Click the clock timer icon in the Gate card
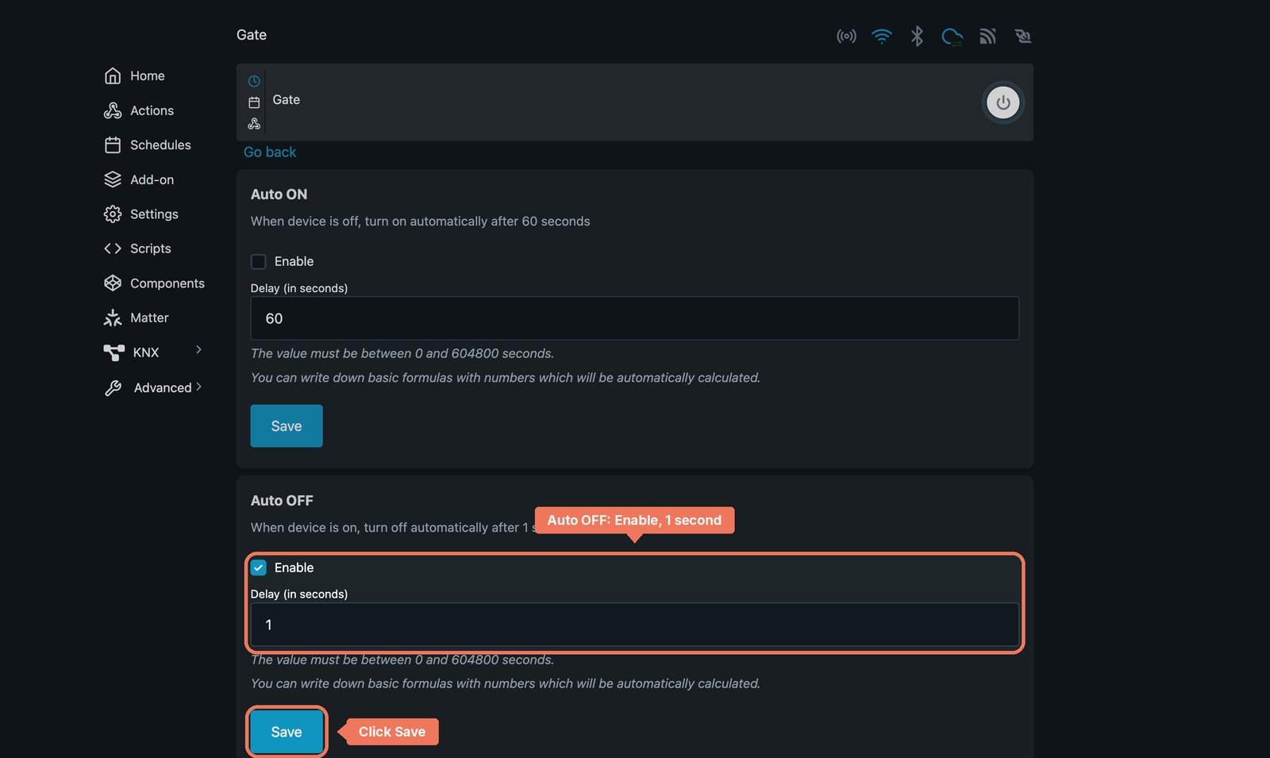Viewport: 1270px width, 758px height. pos(254,81)
